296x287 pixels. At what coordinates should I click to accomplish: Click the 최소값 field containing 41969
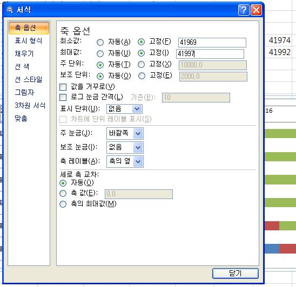[212, 43]
